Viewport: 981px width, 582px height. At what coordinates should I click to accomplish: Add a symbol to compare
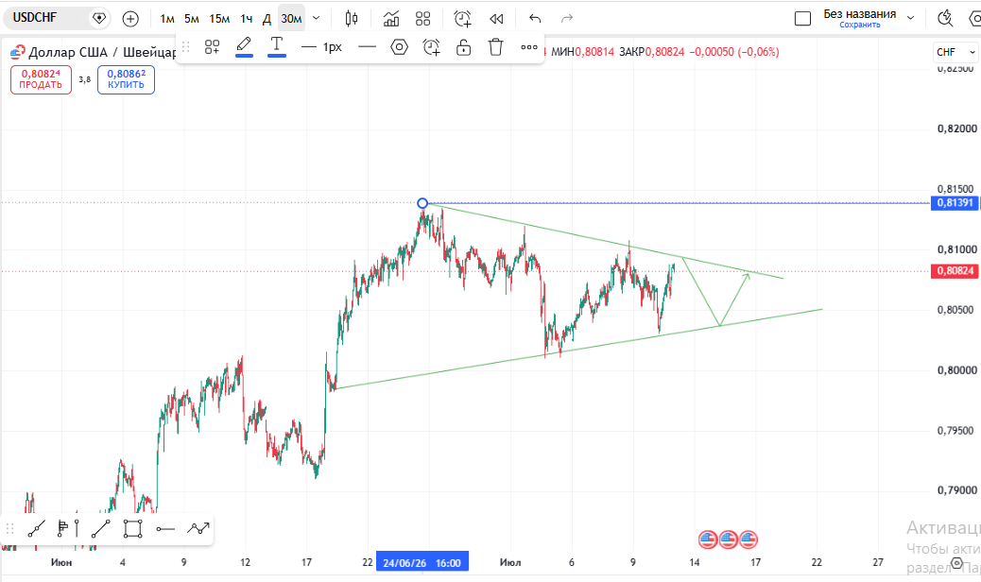[x=130, y=19]
